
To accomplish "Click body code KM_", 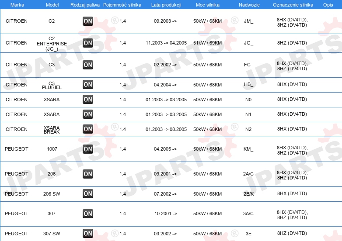I will pos(248,149).
